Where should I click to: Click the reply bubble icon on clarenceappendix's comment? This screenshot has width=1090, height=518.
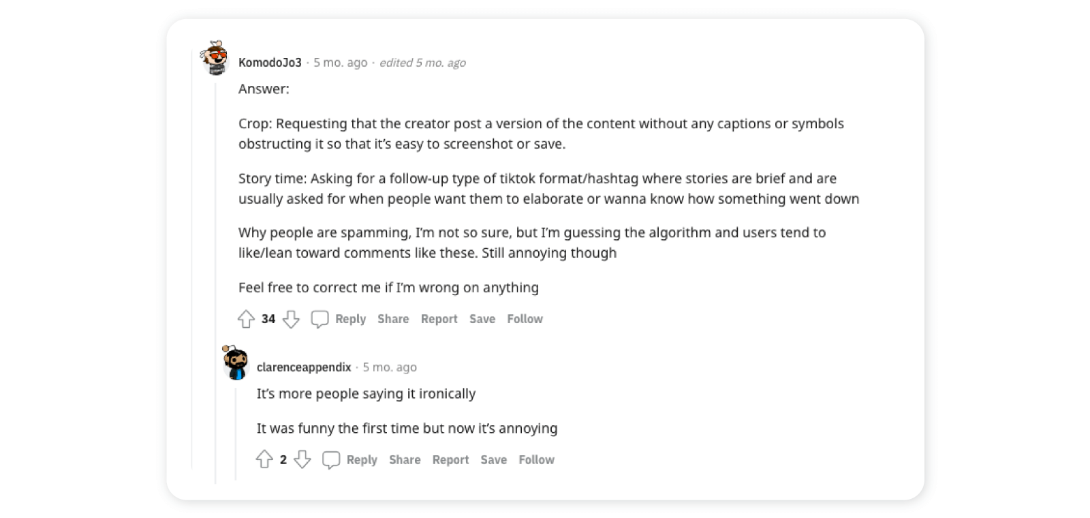(331, 459)
